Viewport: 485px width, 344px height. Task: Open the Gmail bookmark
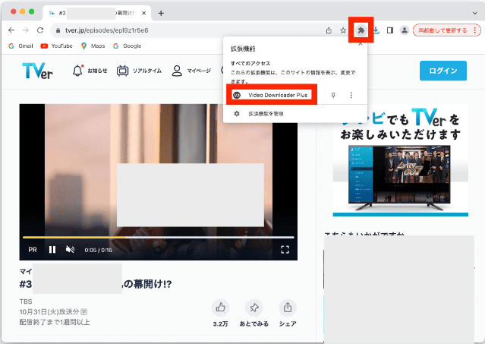point(20,46)
